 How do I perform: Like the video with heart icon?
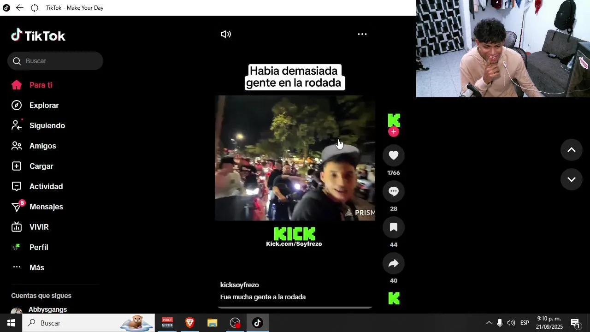(x=394, y=155)
